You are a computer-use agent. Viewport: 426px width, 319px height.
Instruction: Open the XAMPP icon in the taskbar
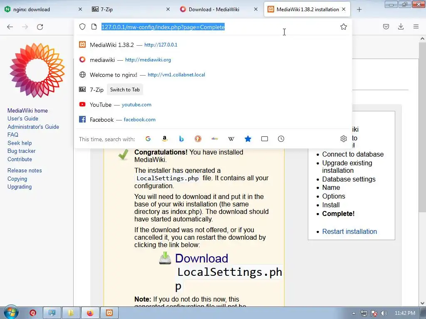pyautogui.click(x=109, y=313)
